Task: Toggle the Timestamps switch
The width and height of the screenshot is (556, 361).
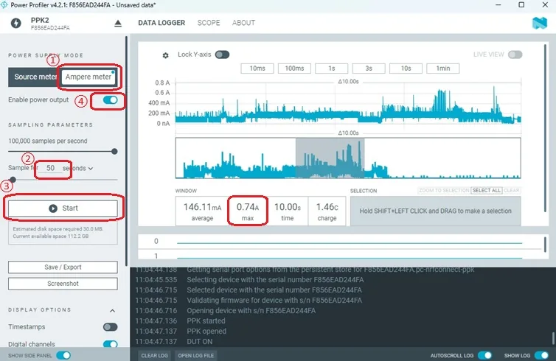Action: 111,326
